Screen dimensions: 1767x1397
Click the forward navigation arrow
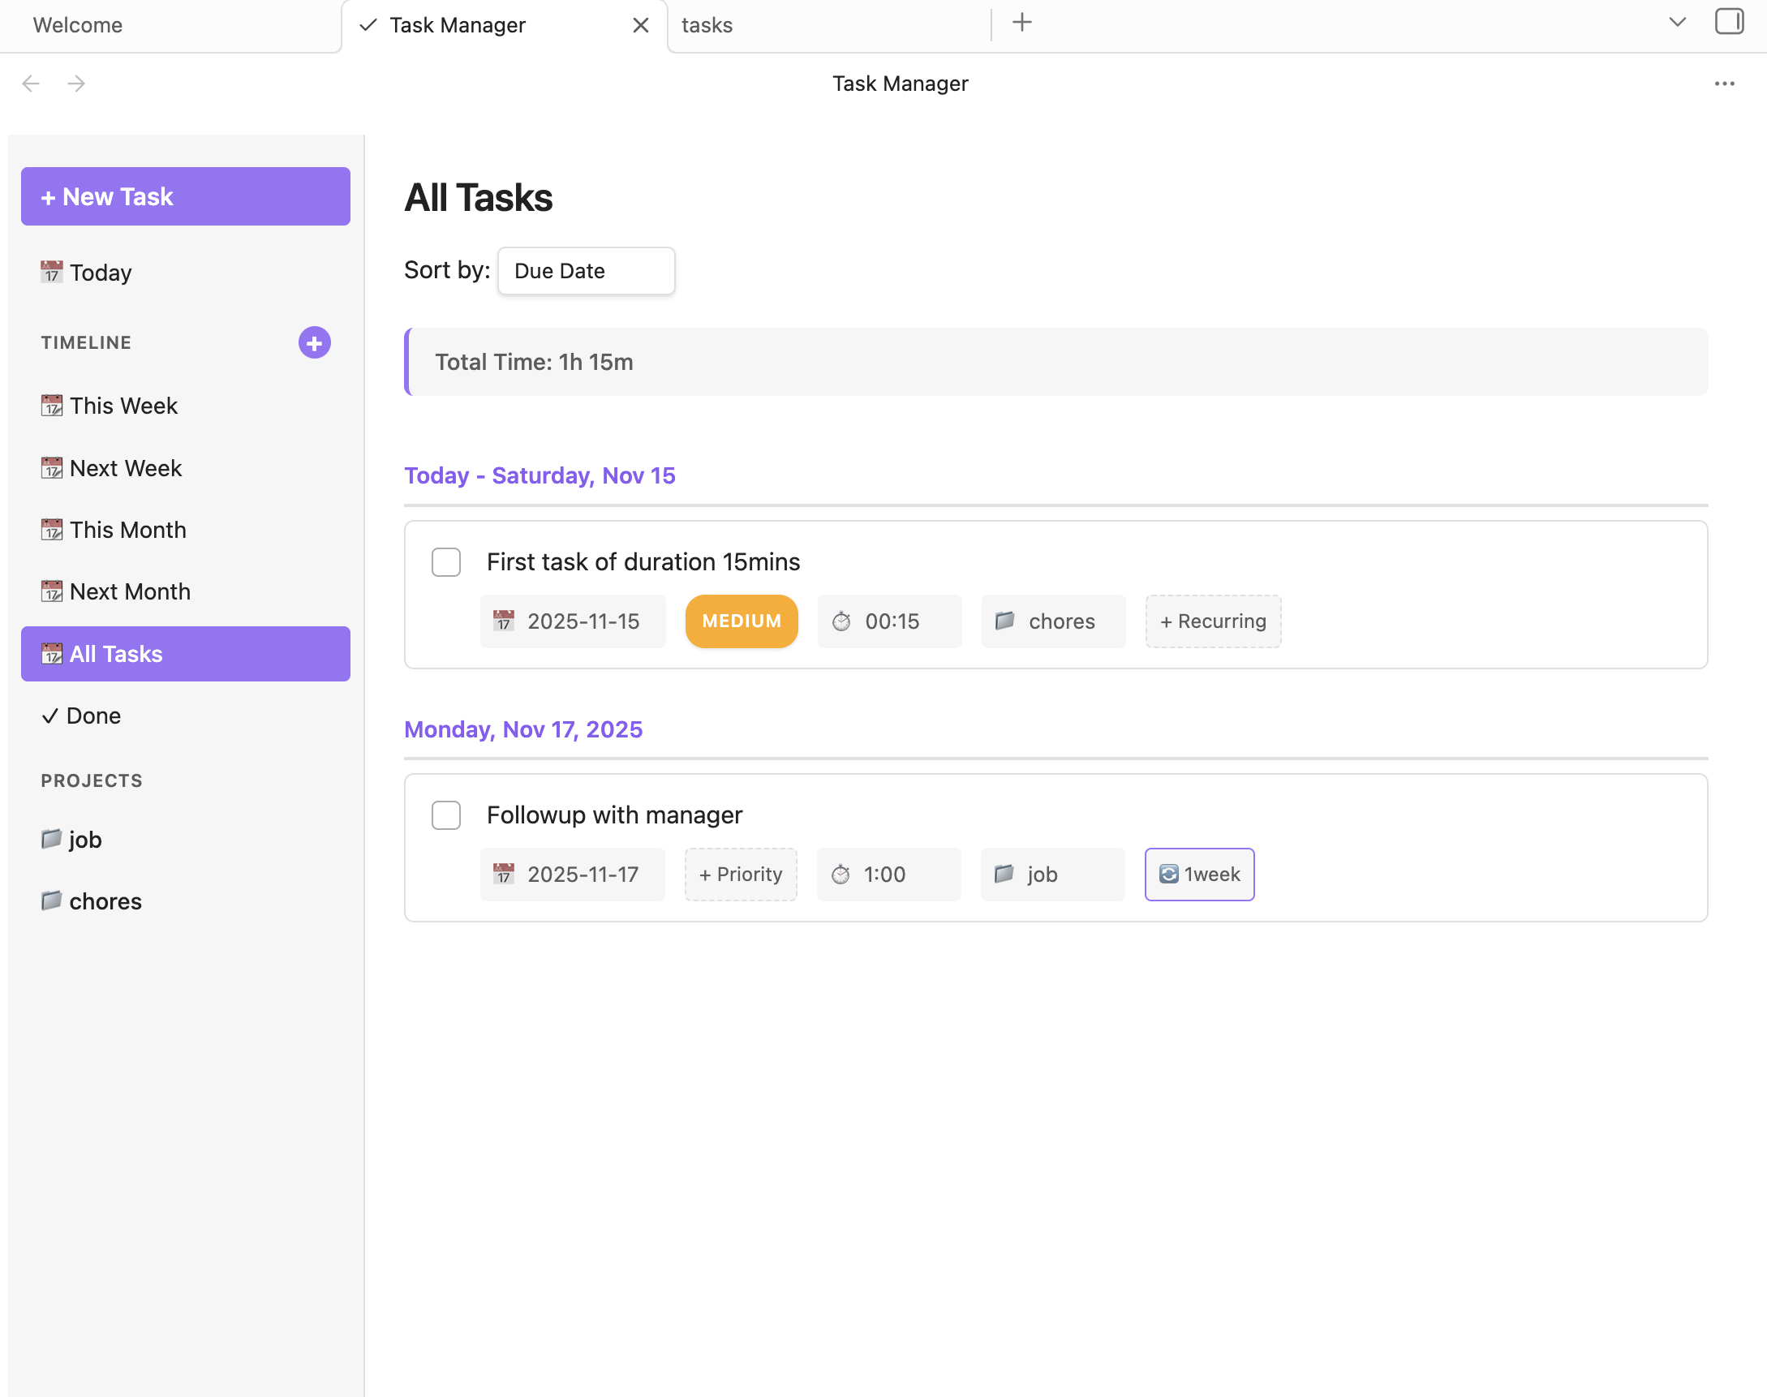click(x=77, y=83)
